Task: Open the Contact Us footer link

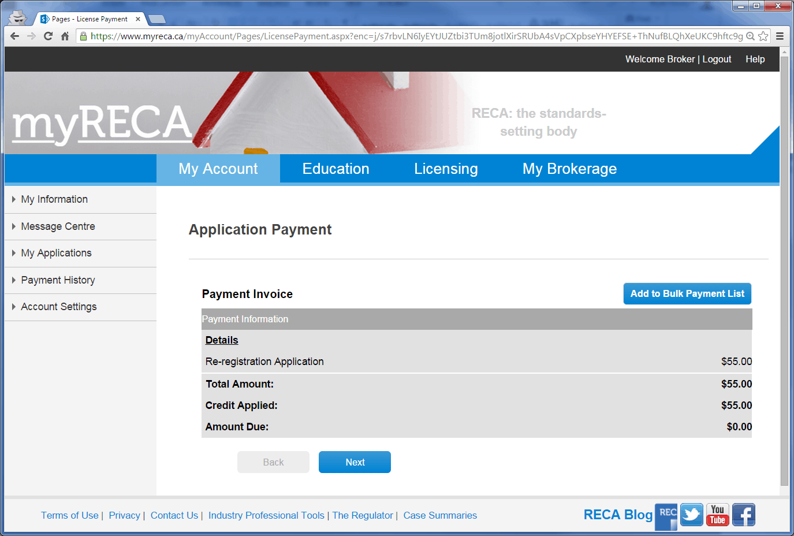Action: (174, 515)
